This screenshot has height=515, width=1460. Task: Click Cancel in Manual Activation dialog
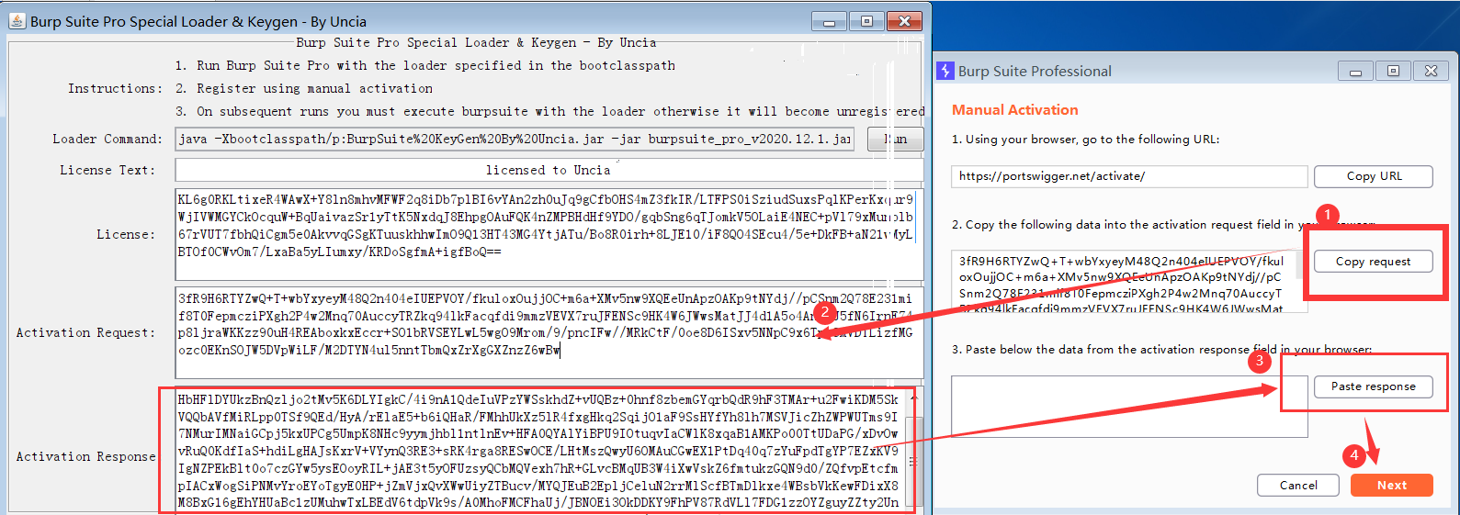click(1298, 485)
